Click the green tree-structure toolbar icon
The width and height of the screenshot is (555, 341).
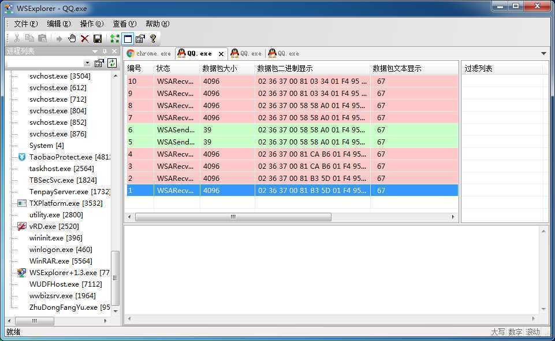tap(115, 39)
